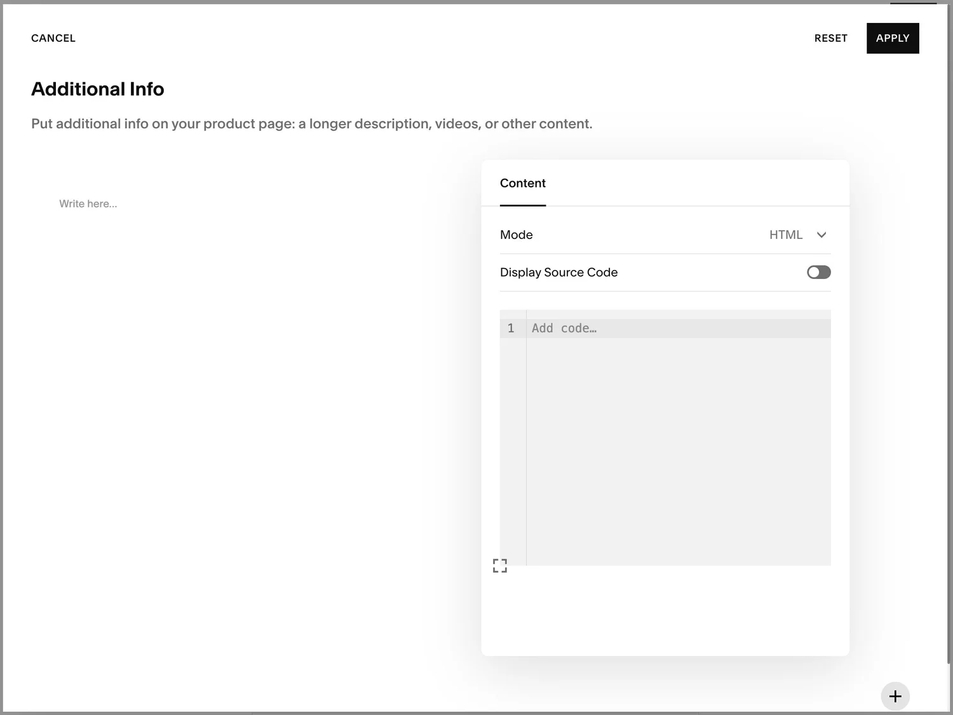Screen dimensions: 953x715
Task: Click the Add code editor field
Action: coord(635,328)
